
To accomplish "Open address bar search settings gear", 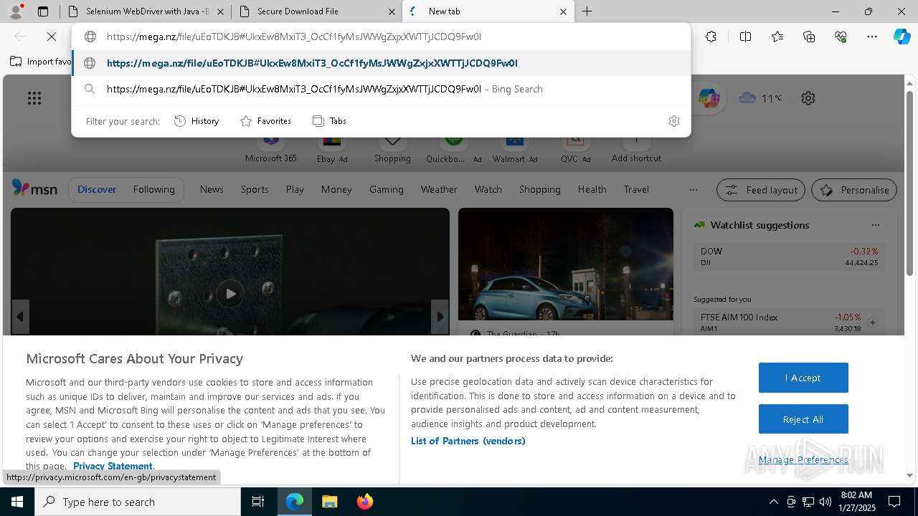I will click(673, 121).
